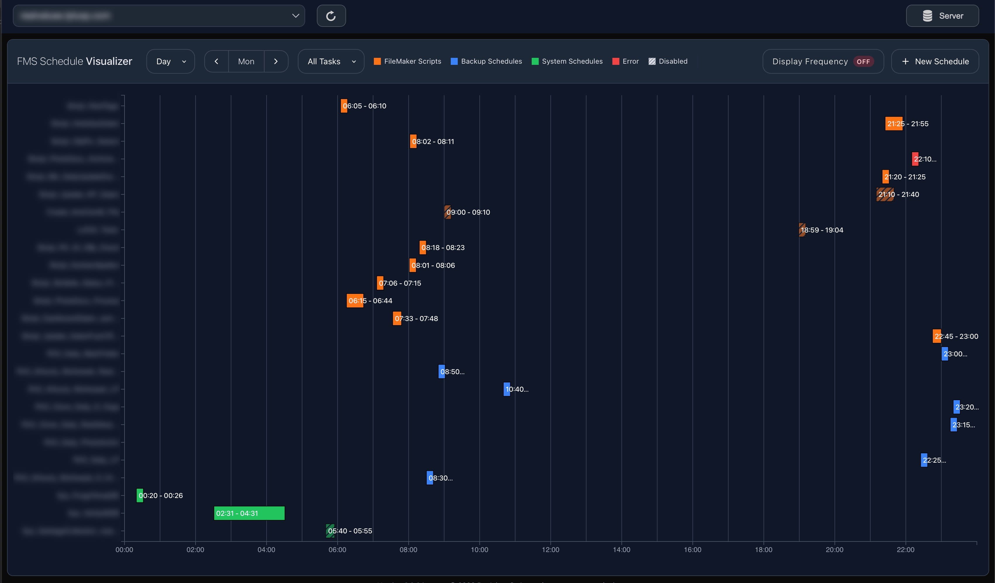This screenshot has width=995, height=583.
Task: Select the disabled 09:00 - 09:10 bar
Action: click(x=447, y=212)
